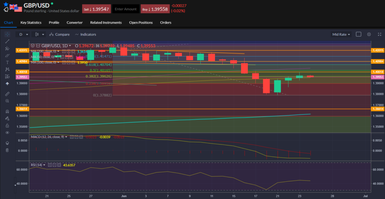
Task: Enter fullscreen chart mode
Action: tap(379, 34)
